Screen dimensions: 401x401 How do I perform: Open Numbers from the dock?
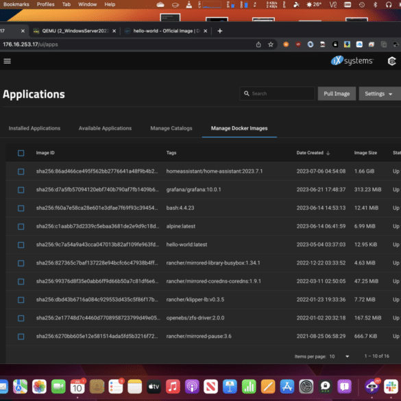[x=249, y=387]
